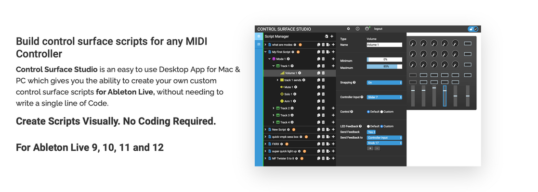Delete the Mute 1 mapping
Image resolution: width=538 pixels, height=192 pixels.
[323, 87]
